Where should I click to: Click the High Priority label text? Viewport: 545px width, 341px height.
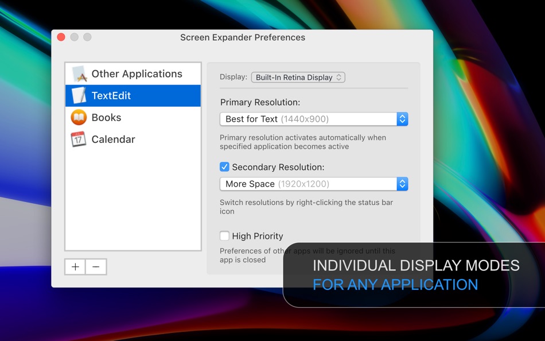258,236
